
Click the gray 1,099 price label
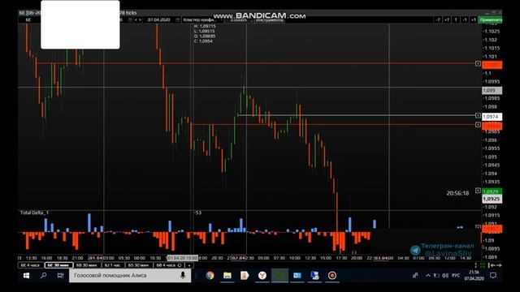point(492,90)
